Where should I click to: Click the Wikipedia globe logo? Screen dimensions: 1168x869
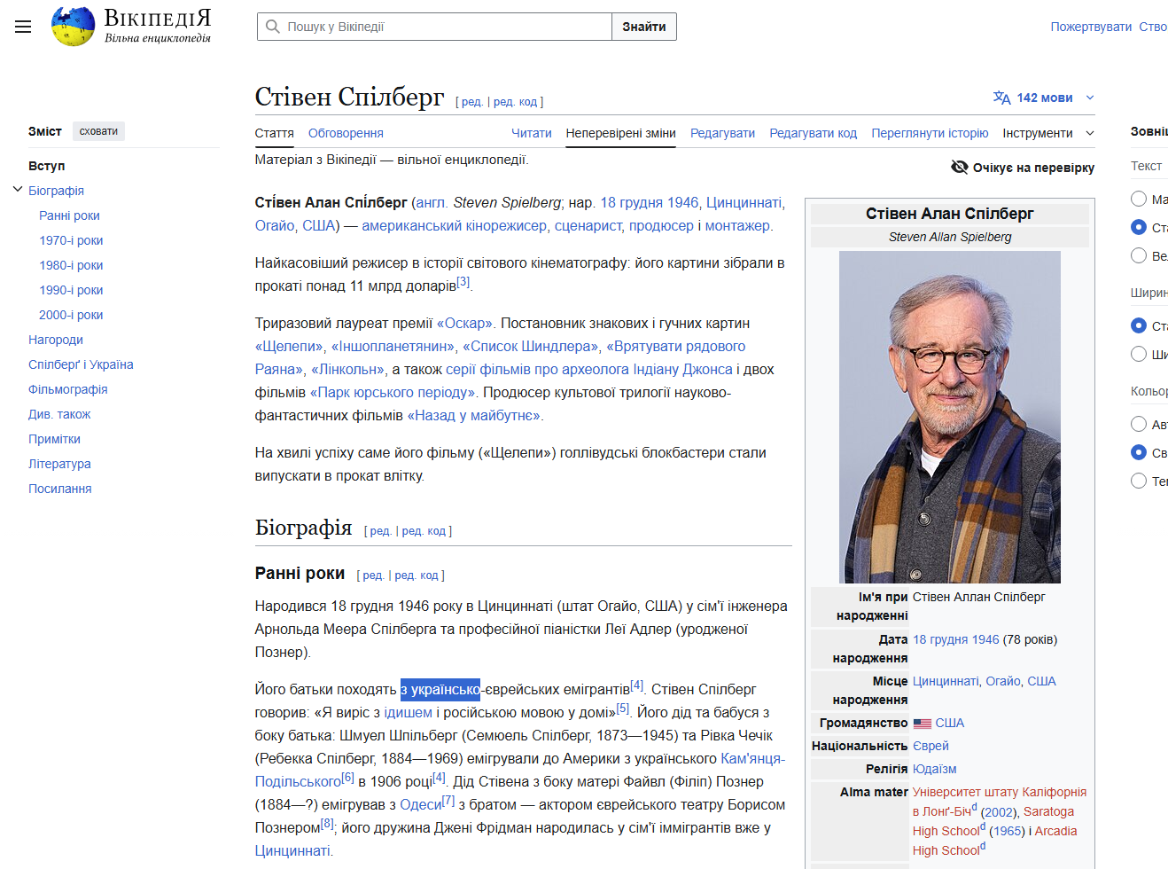pos(73,26)
